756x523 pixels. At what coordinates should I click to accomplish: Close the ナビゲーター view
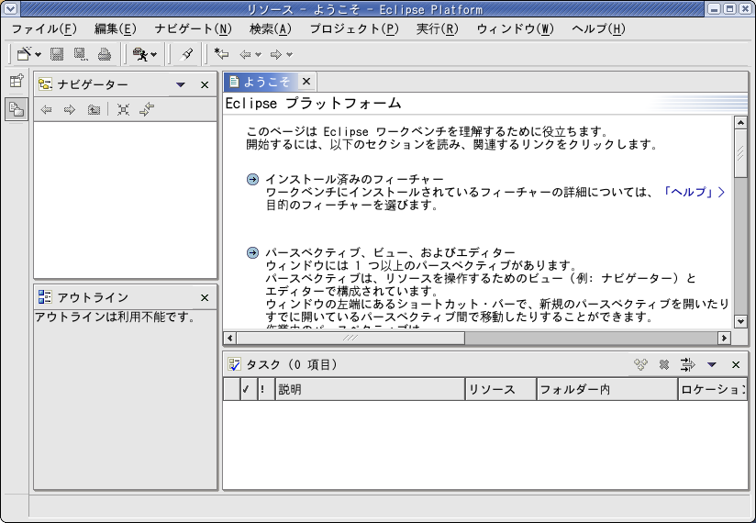(x=205, y=84)
